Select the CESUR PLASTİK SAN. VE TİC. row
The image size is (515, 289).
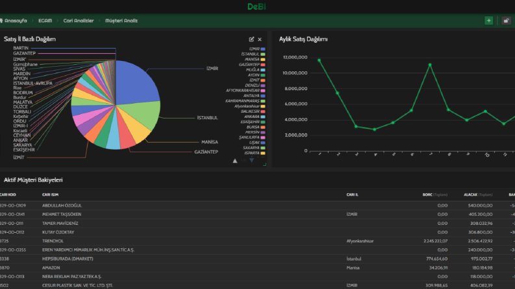coord(257,285)
